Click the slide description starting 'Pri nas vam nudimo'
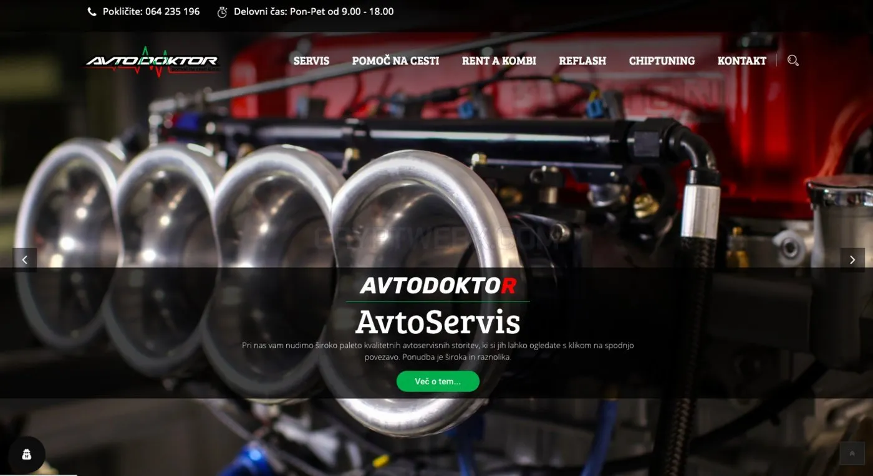 [438, 351]
